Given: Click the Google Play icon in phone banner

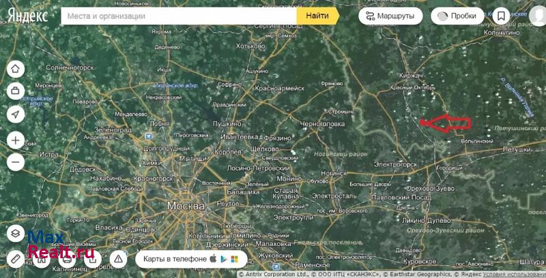Looking at the screenshot, I should [x=224, y=259].
